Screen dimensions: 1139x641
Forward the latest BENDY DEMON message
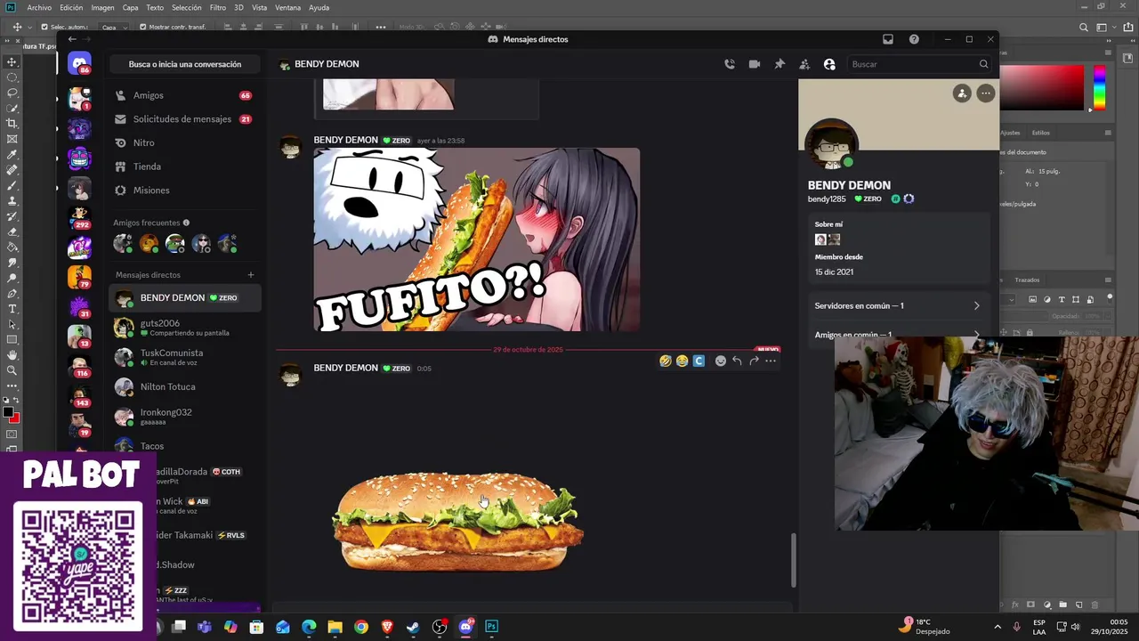tap(754, 361)
